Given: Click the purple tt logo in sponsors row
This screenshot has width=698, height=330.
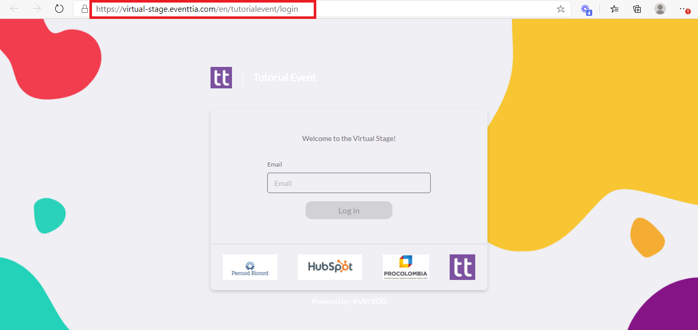Looking at the screenshot, I should point(462,267).
